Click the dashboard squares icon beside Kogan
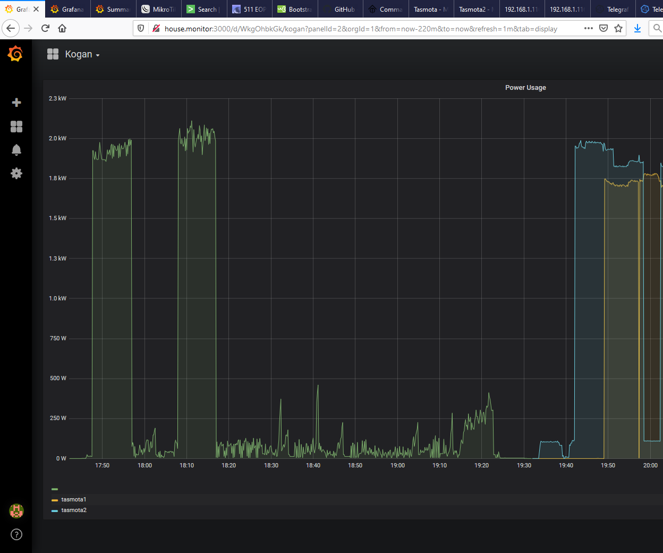Image resolution: width=663 pixels, height=553 pixels. pyautogui.click(x=53, y=54)
